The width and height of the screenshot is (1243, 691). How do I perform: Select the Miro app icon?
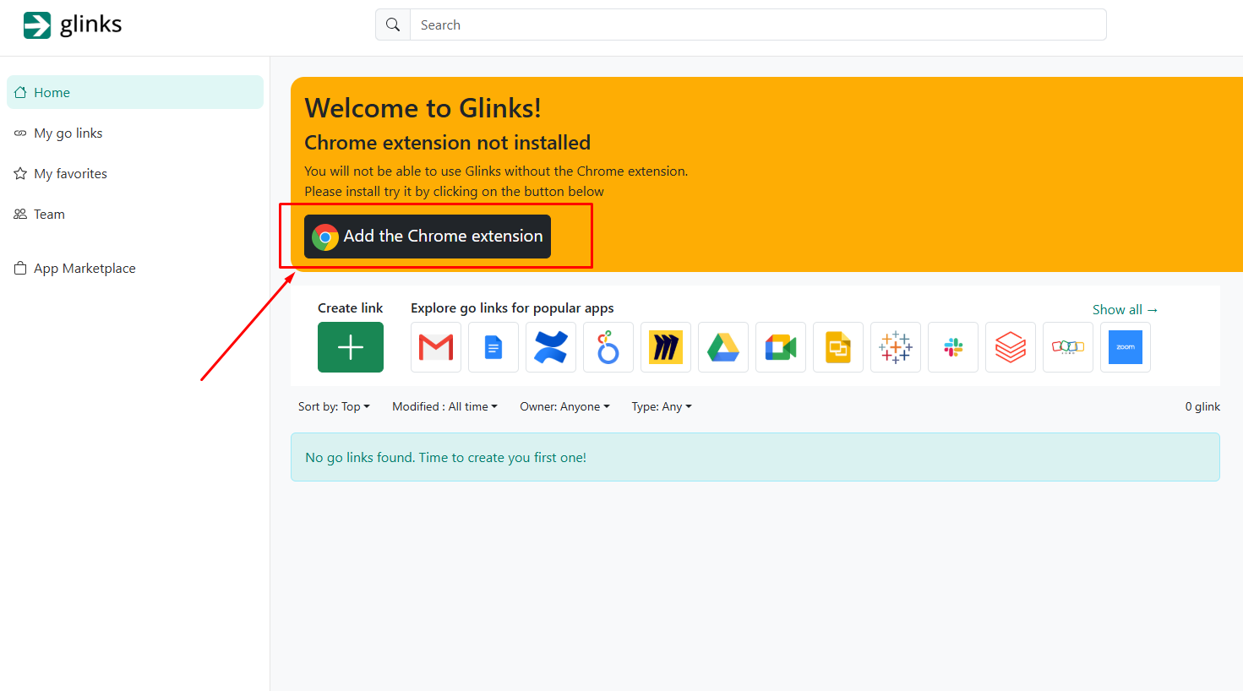pos(666,347)
